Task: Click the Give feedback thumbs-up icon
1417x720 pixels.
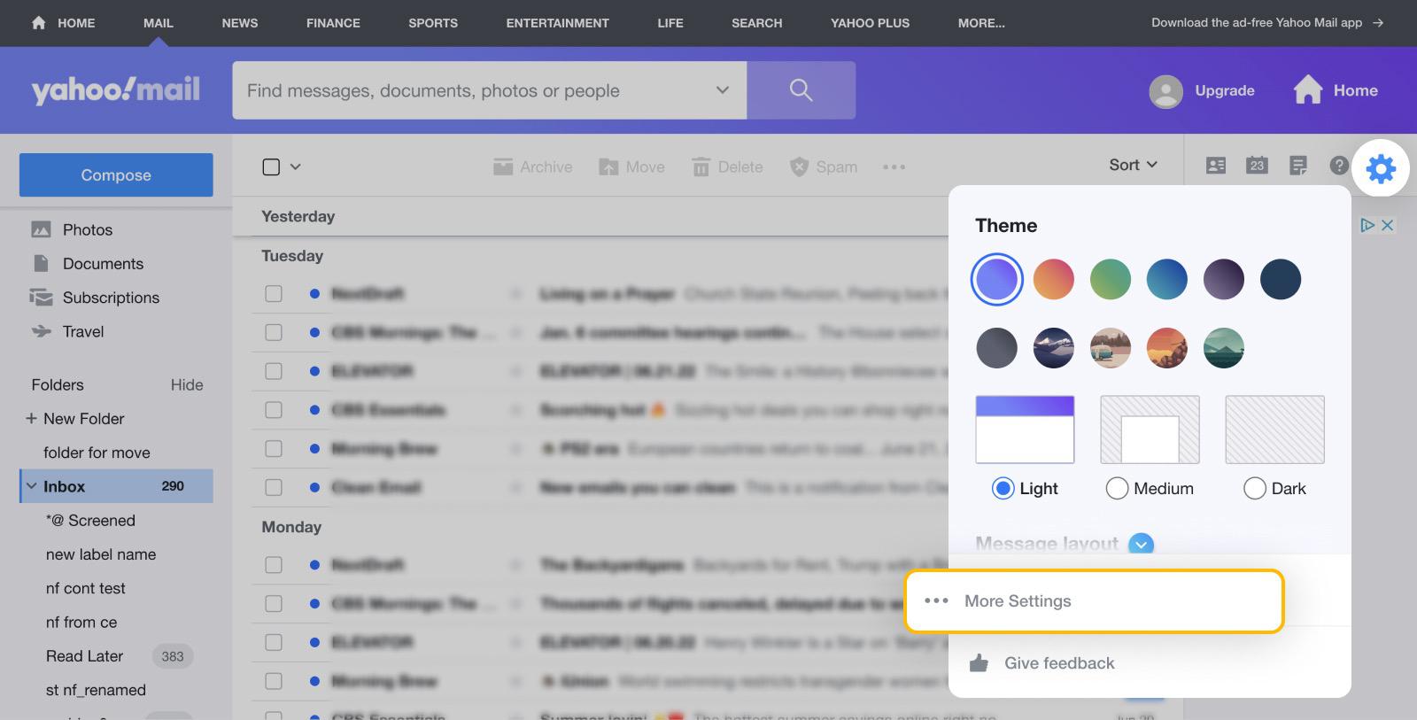Action: pyautogui.click(x=979, y=662)
